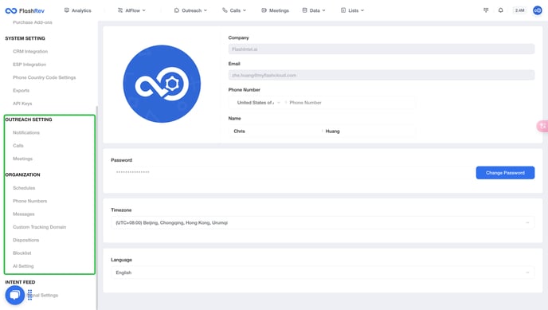Click the AIFlow icon
The image size is (548, 310).
120,10
